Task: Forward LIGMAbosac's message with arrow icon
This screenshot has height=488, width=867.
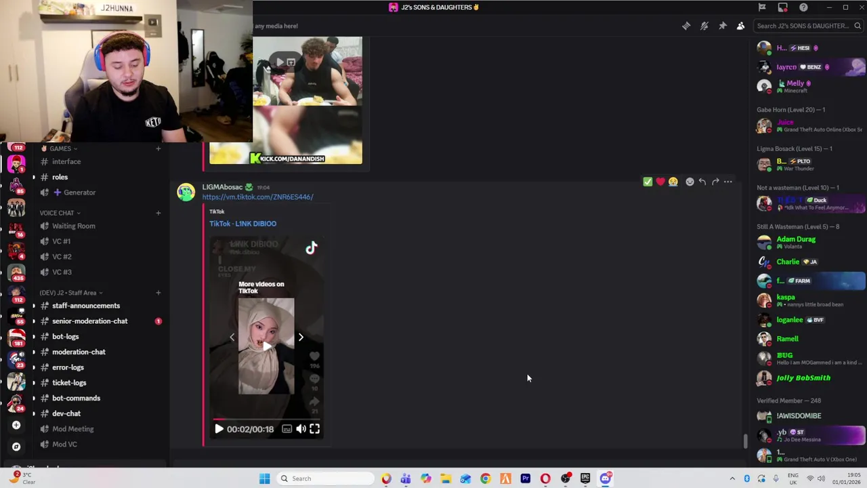Action: click(x=715, y=182)
